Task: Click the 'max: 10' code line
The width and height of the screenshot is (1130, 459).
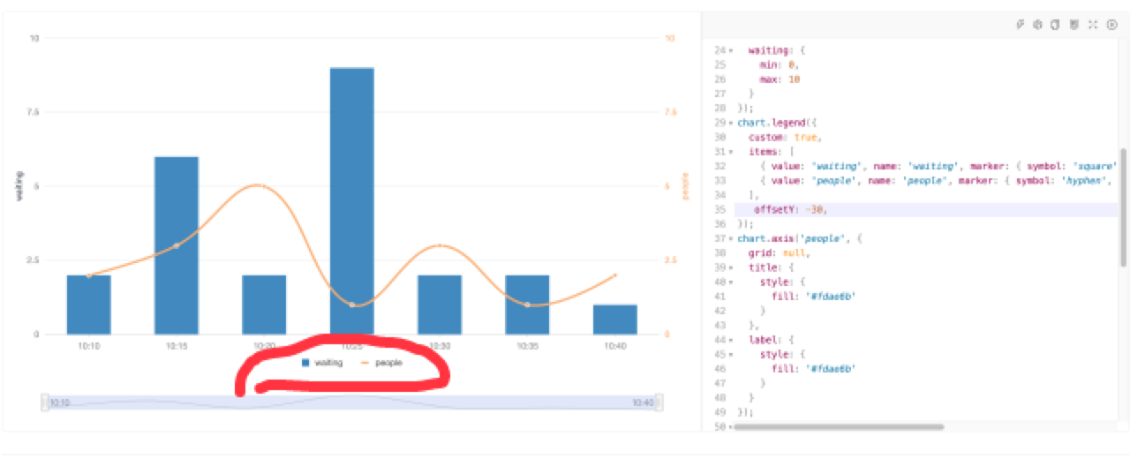Action: [x=780, y=79]
